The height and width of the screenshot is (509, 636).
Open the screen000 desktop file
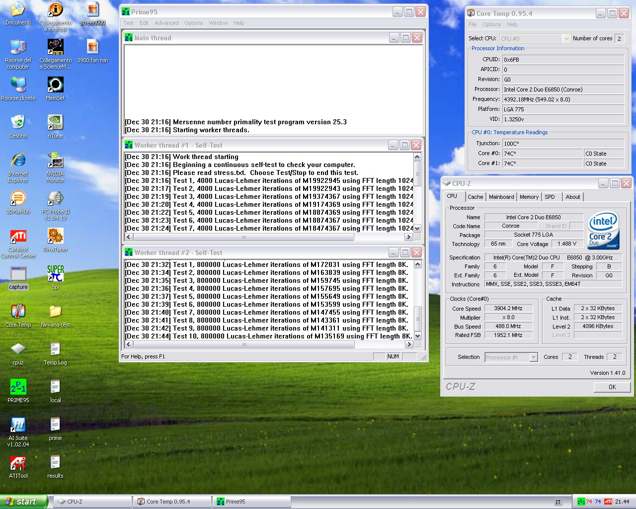tap(92, 13)
